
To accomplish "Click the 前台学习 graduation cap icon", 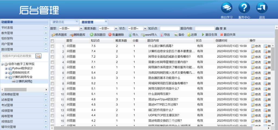I will (x=226, y=8).
